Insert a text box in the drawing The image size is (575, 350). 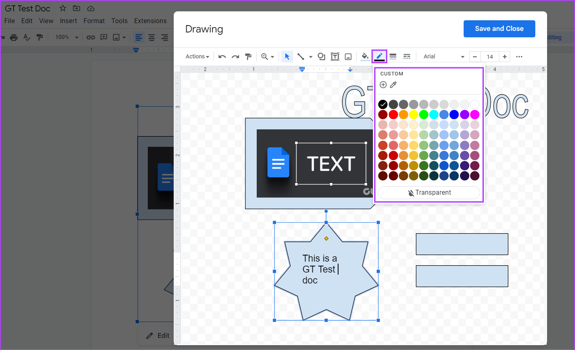click(335, 56)
